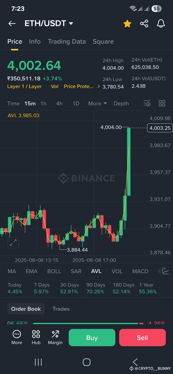The width and height of the screenshot is (173, 374).
Task: Expand the More timeframes dropdown
Action: tap(97, 104)
